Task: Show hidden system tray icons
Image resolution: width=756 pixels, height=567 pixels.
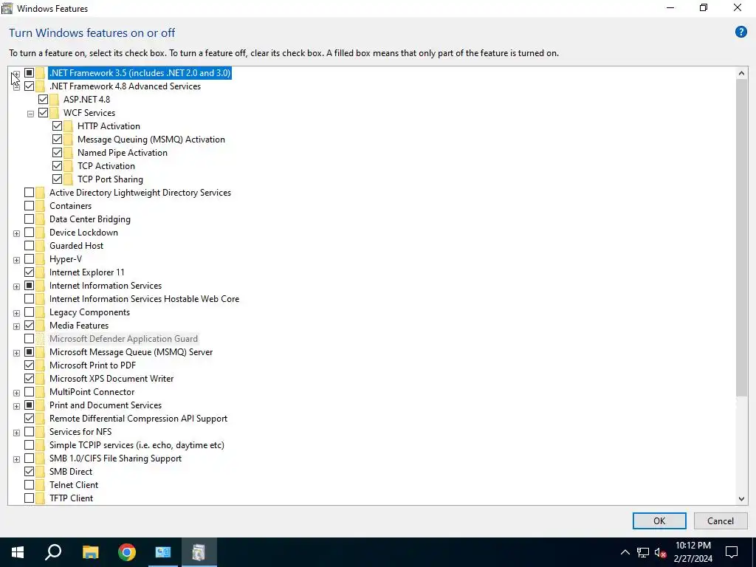Action: click(625, 552)
